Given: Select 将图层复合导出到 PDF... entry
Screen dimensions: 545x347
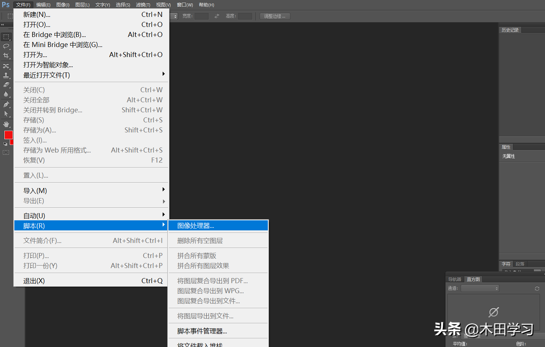Looking at the screenshot, I should click(218, 281).
